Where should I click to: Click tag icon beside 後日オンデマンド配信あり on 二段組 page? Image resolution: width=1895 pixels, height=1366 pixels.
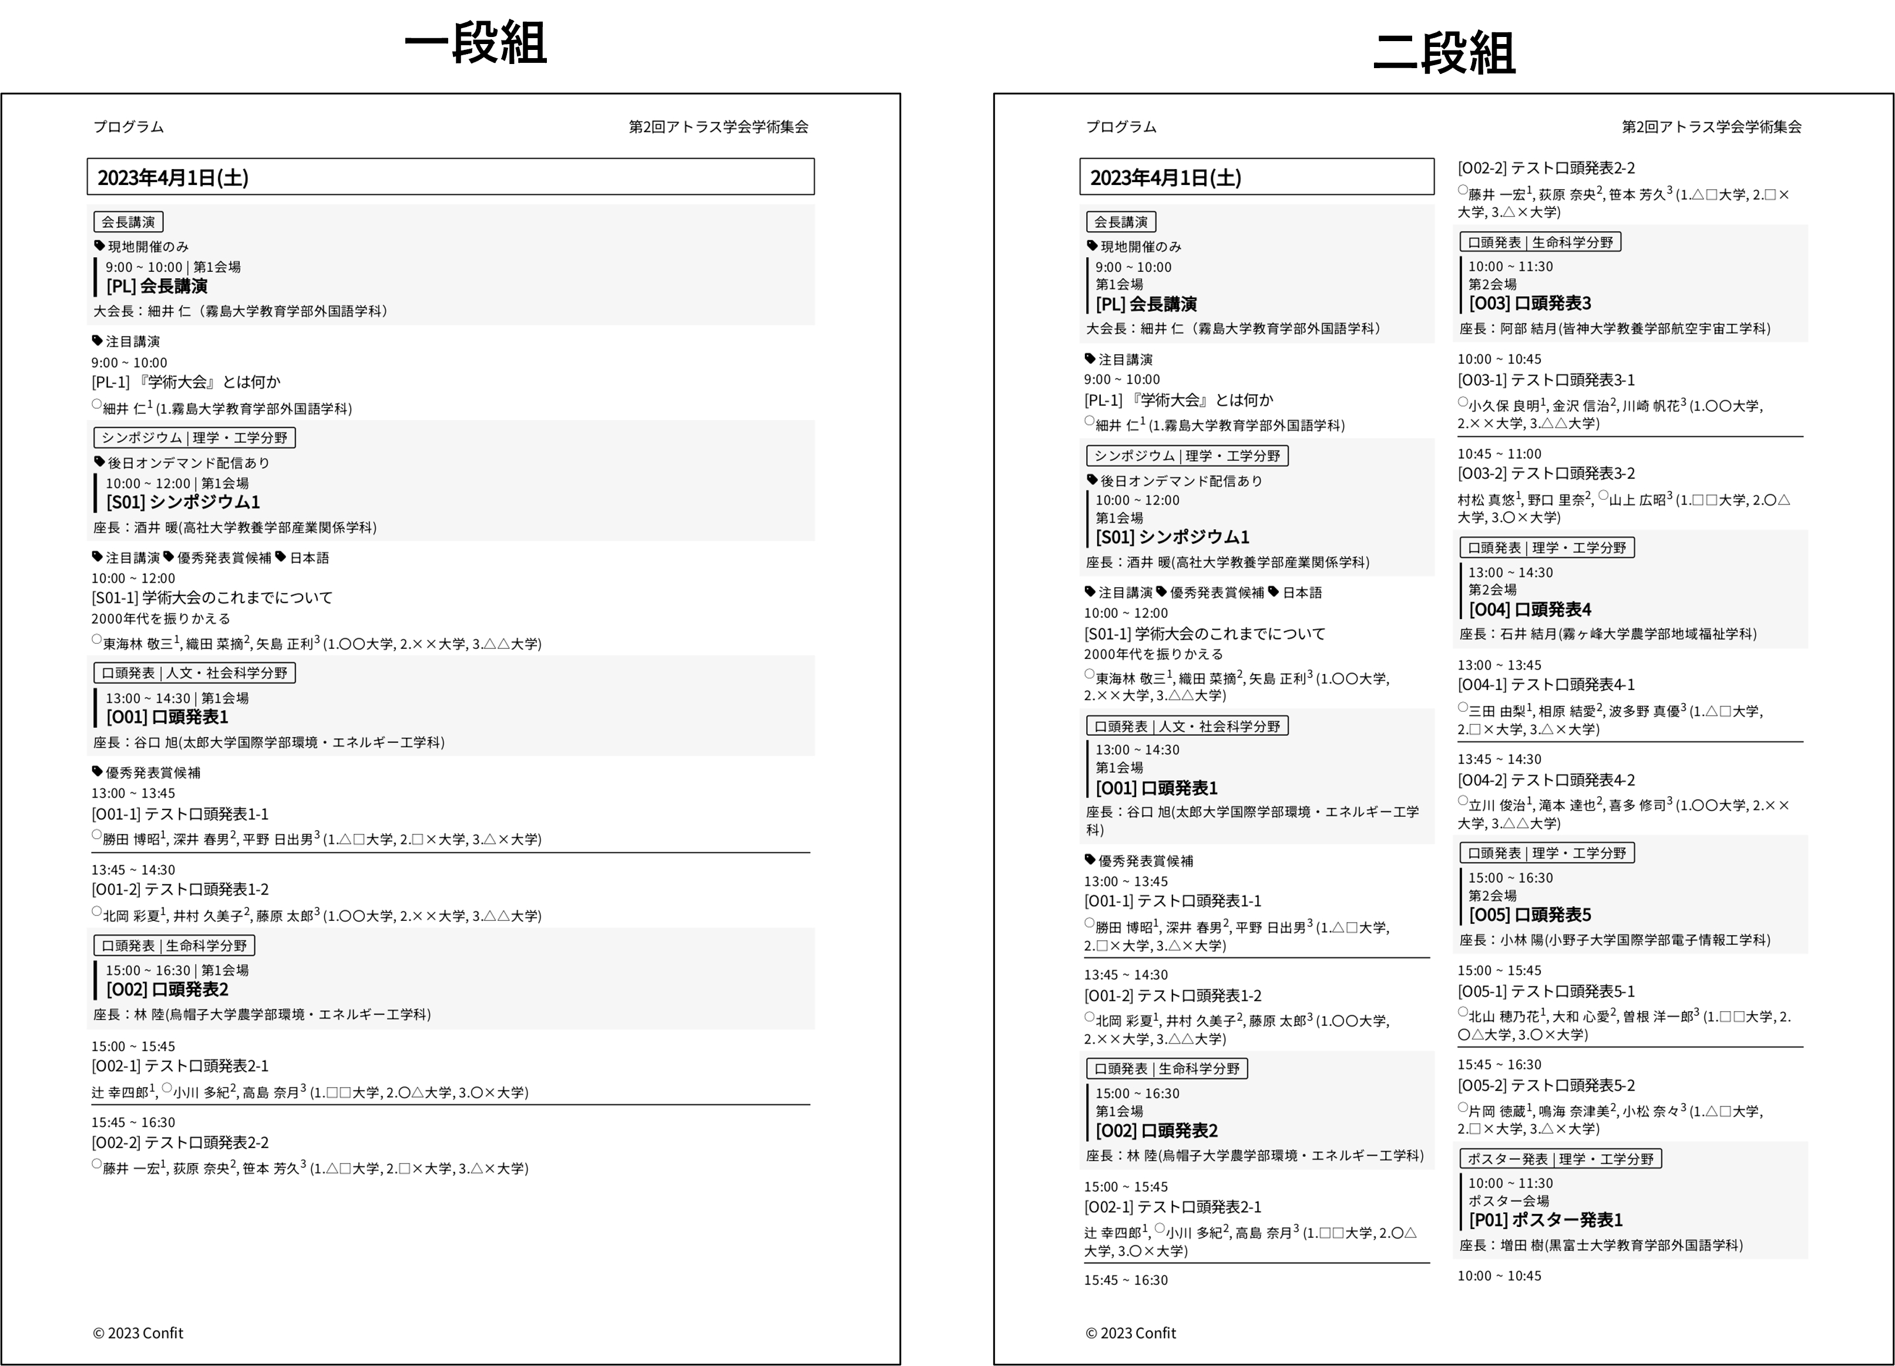pyautogui.click(x=1092, y=480)
